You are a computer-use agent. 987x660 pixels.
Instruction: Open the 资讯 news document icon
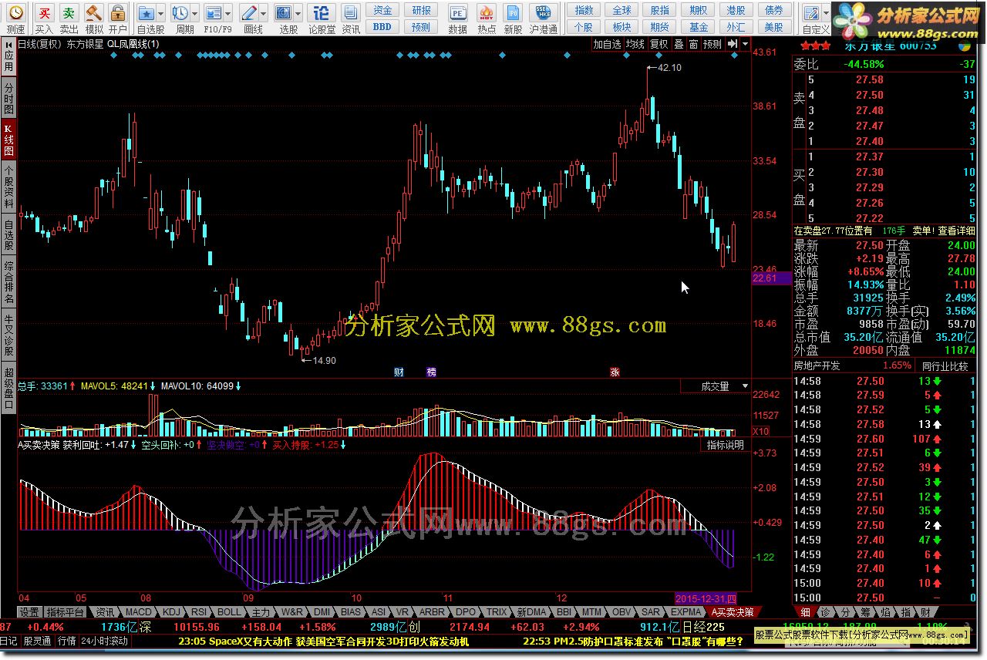point(351,13)
